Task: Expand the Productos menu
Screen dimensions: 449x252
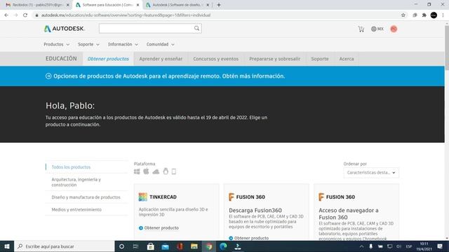Action: [x=56, y=44]
